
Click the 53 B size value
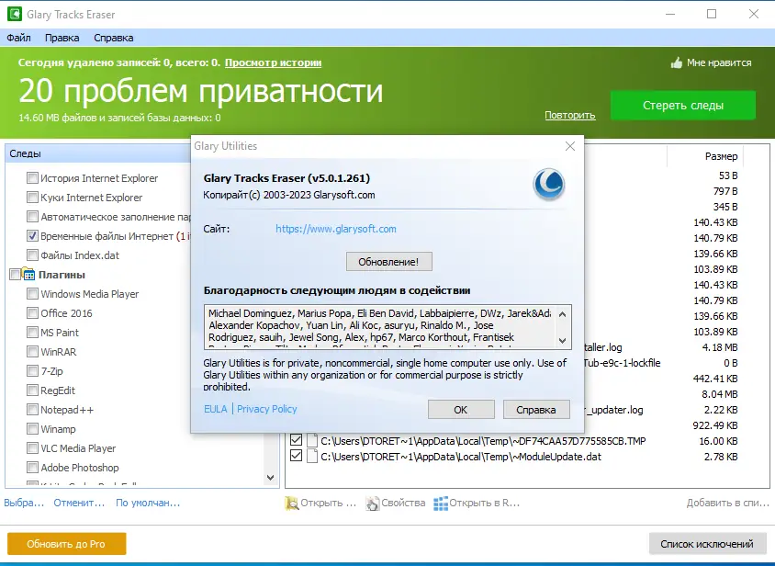click(x=728, y=175)
